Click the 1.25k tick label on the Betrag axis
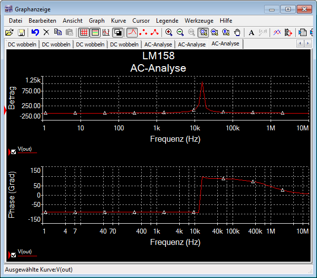Image resolution: width=317 pixels, height=278 pixels. (33, 80)
